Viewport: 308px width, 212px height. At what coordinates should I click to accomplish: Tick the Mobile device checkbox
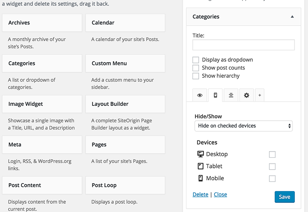(x=272, y=179)
